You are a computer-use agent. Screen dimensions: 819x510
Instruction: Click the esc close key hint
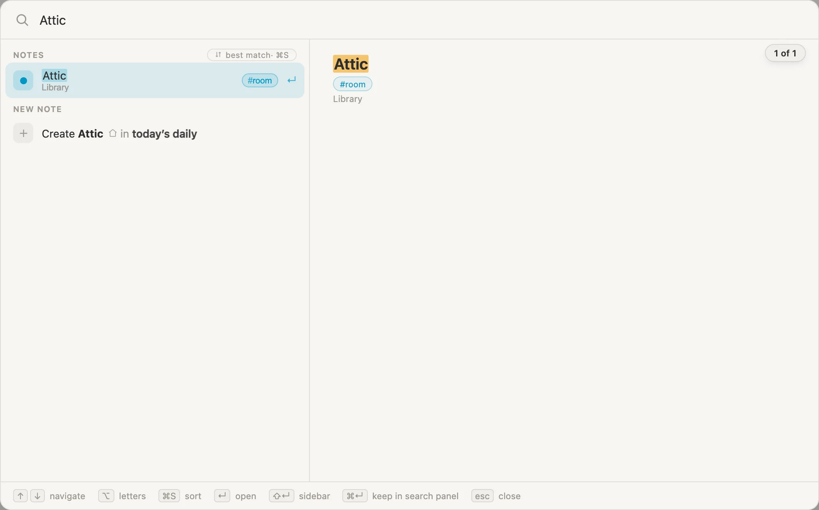(x=483, y=496)
